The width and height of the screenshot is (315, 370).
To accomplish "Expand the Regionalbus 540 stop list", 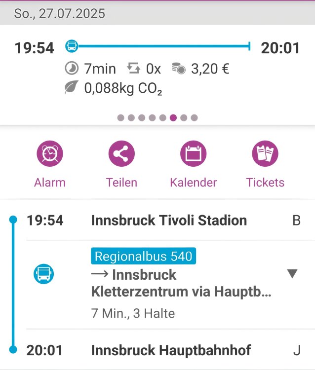I will coord(292,274).
